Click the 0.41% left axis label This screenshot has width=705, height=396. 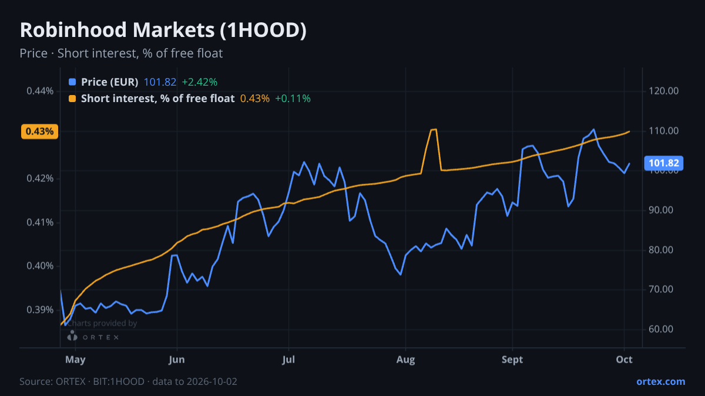(x=40, y=222)
